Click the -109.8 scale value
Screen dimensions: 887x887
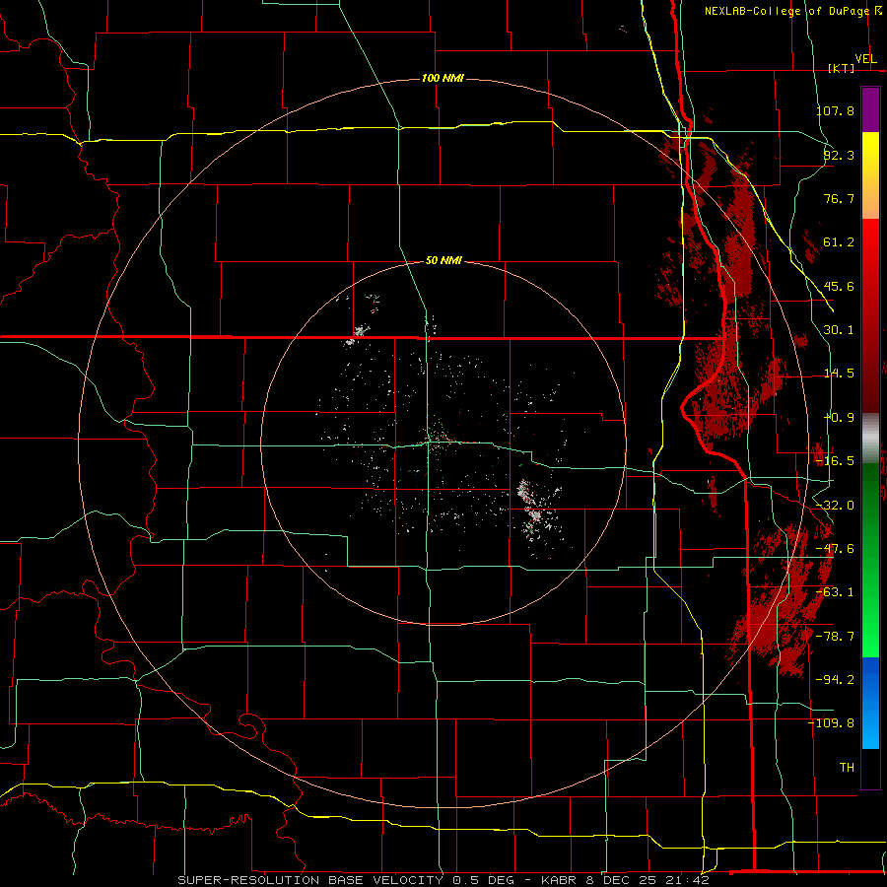pyautogui.click(x=831, y=723)
